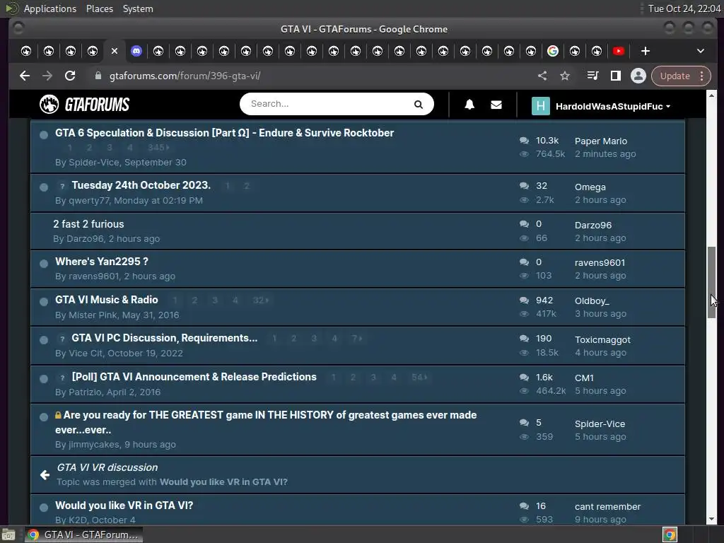This screenshot has height=543, width=724.
Task: Go to page 2 of Tuesday 24th October
Action: click(x=247, y=186)
